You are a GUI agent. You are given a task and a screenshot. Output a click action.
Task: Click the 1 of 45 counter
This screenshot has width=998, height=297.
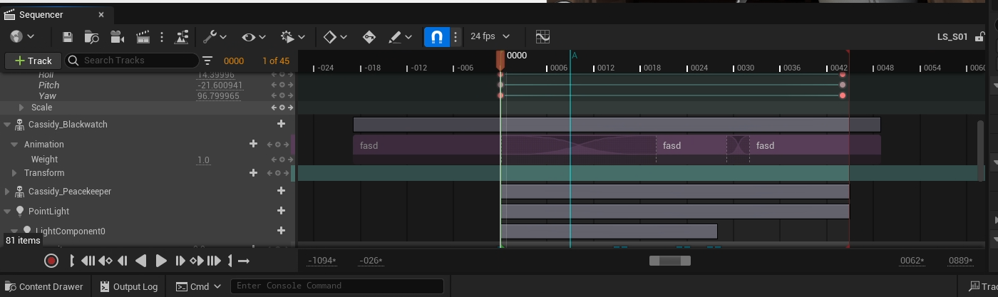click(276, 61)
